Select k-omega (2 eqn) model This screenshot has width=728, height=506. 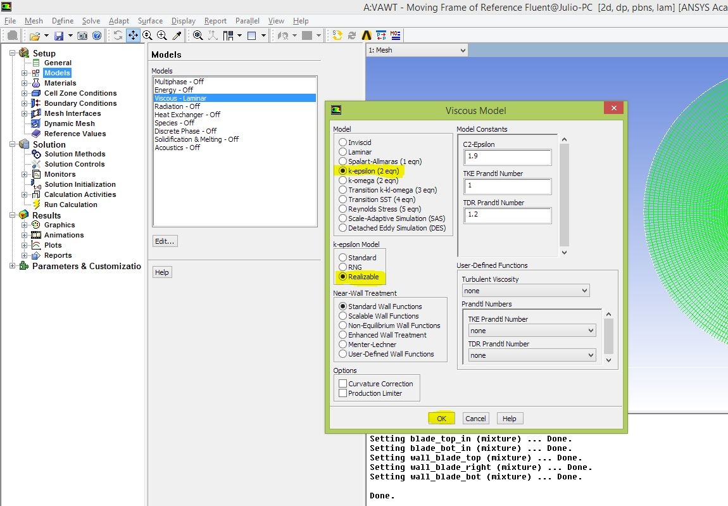coord(342,180)
